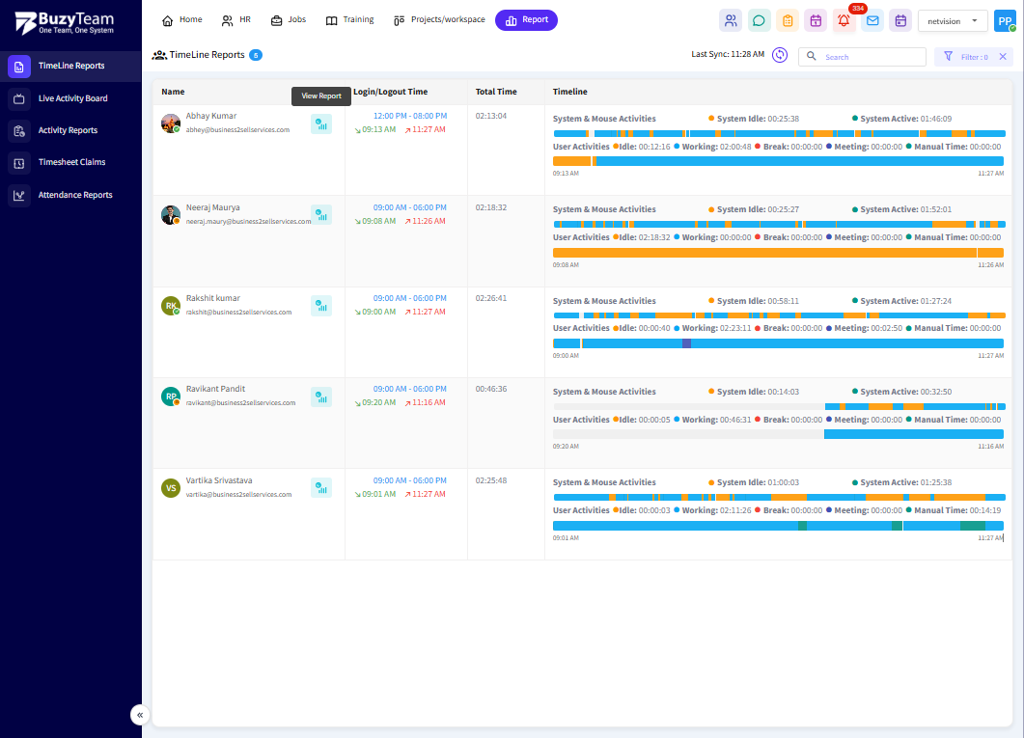The width and height of the screenshot is (1024, 738).
Task: Open the Jobs menu
Action: click(288, 19)
